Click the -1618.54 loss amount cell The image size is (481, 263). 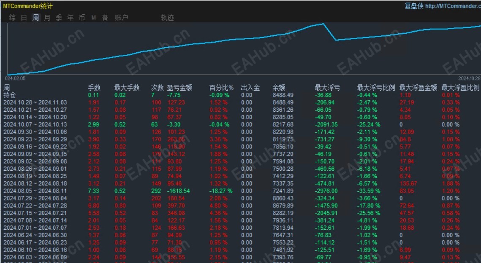pyautogui.click(x=179, y=191)
